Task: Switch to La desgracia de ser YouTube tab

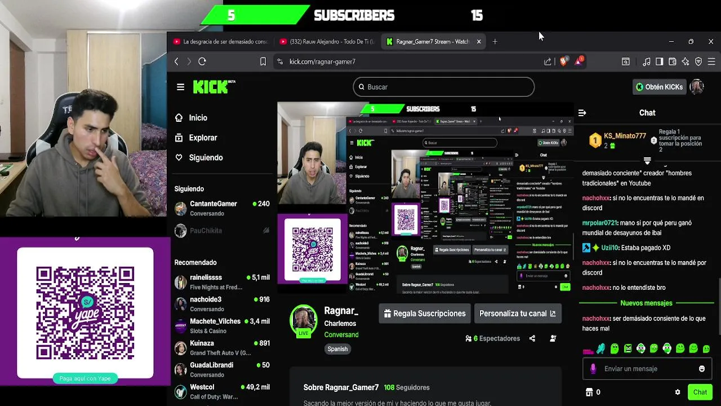Action: tap(221, 41)
